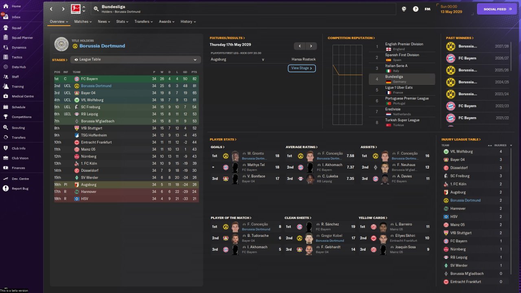Expand the Stats tab menu
Image resolution: width=521 pixels, height=293 pixels.
point(122,22)
